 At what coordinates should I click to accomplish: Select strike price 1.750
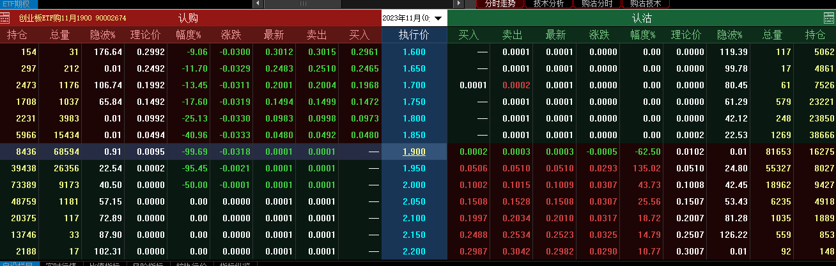click(414, 102)
